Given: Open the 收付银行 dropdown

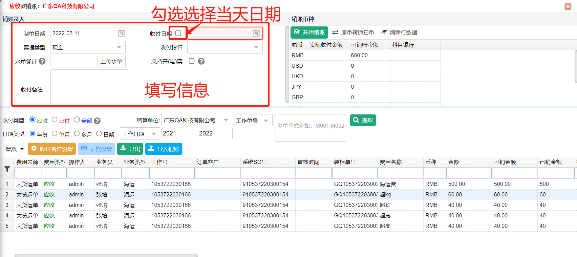Looking at the screenshot, I should click(256, 47).
